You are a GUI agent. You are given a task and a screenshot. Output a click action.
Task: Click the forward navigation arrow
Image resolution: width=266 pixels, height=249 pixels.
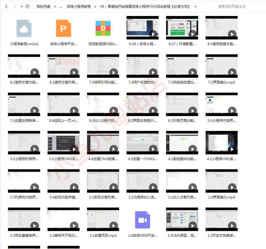(x=15, y=6)
